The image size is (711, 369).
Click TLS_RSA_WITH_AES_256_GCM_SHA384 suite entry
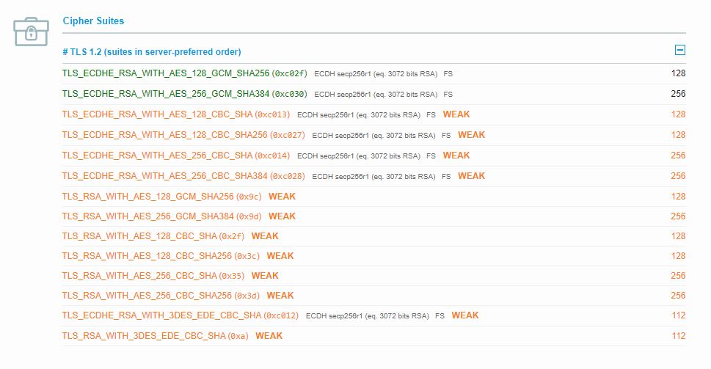pyautogui.click(x=147, y=216)
